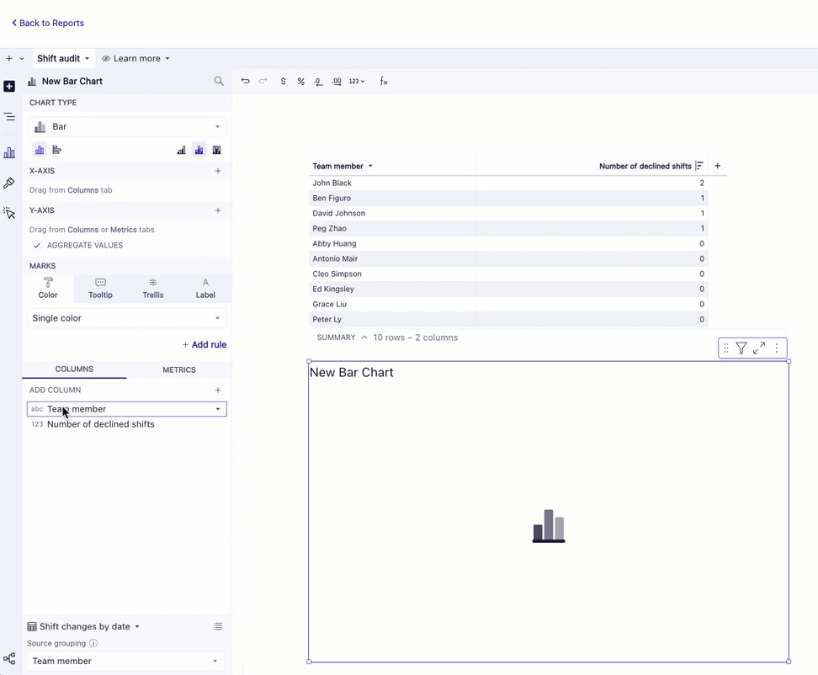Select the Peg Zhao table cell
Screen dimensions: 818x675
coord(392,228)
